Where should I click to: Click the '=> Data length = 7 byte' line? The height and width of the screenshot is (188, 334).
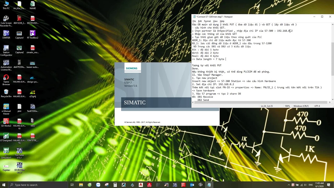tap(208, 59)
